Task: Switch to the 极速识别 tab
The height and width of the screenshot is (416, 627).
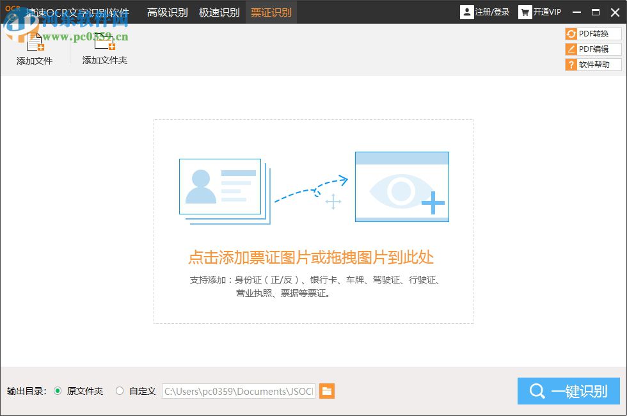Action: point(219,12)
